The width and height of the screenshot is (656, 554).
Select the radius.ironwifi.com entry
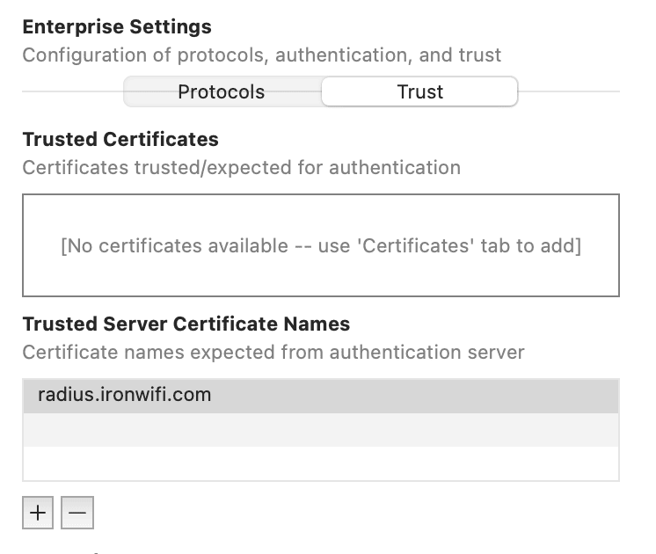(321, 396)
